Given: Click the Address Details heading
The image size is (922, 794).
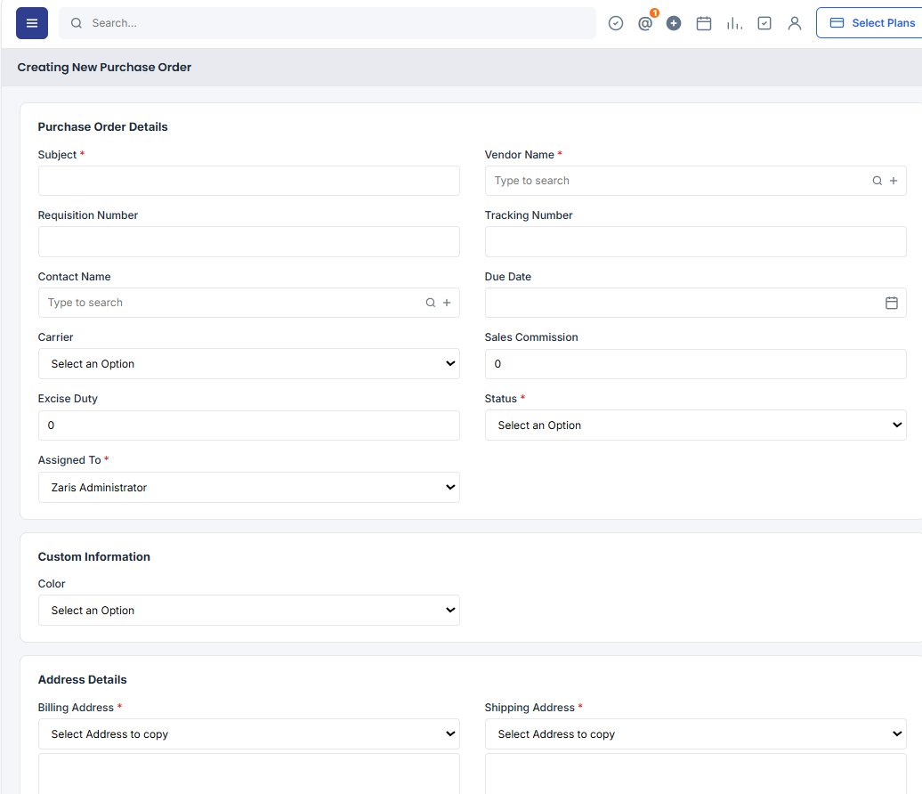Looking at the screenshot, I should [82, 680].
